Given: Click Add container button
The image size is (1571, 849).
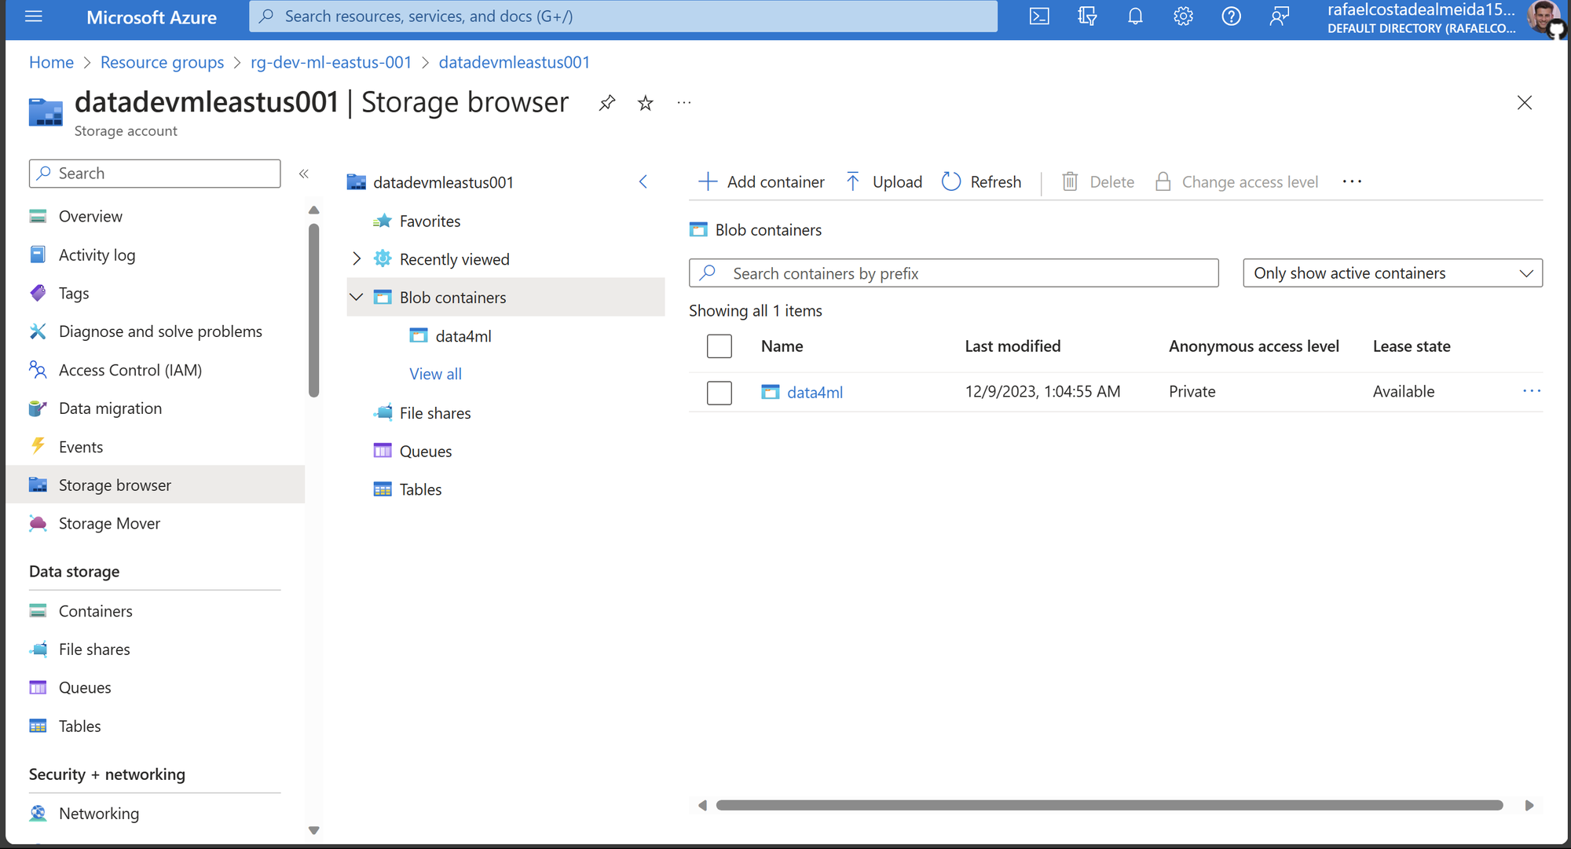Looking at the screenshot, I should [761, 182].
